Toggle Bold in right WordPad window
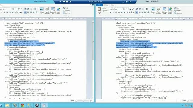Screen dimensions: 193x108 111,12
